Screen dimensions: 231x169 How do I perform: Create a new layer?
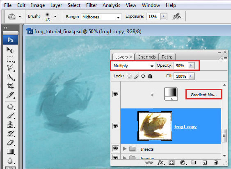click(204, 162)
